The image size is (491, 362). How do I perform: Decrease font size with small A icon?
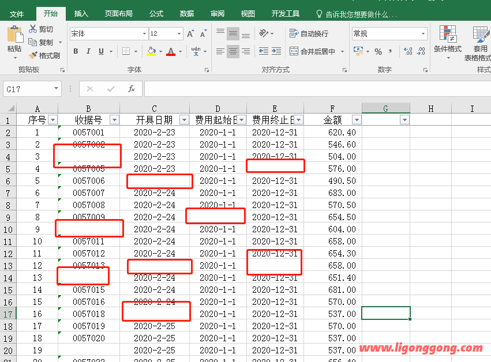click(x=203, y=34)
